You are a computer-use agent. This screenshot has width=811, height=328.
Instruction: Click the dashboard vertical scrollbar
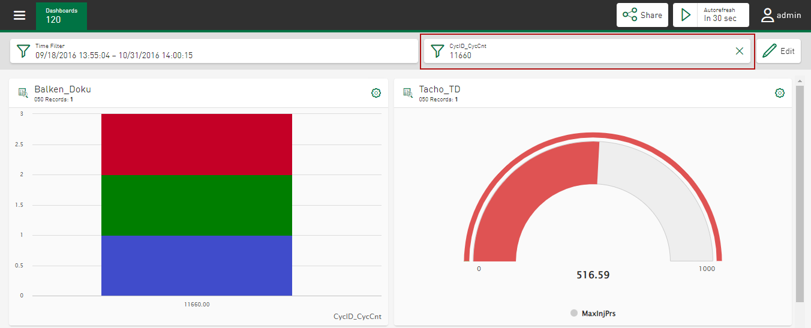coord(800,193)
